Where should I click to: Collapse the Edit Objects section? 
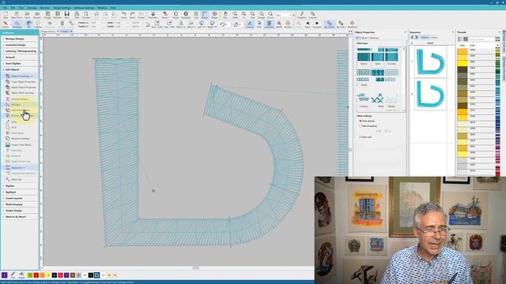(19, 69)
